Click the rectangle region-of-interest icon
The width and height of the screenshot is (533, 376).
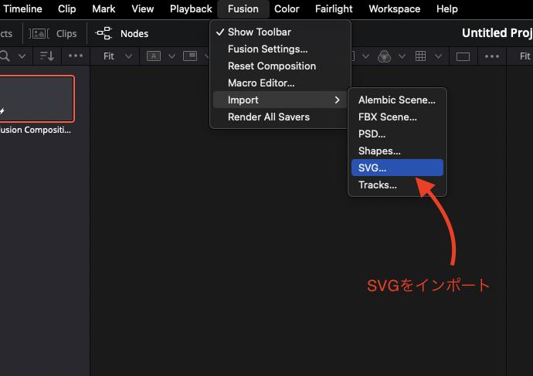(463, 56)
